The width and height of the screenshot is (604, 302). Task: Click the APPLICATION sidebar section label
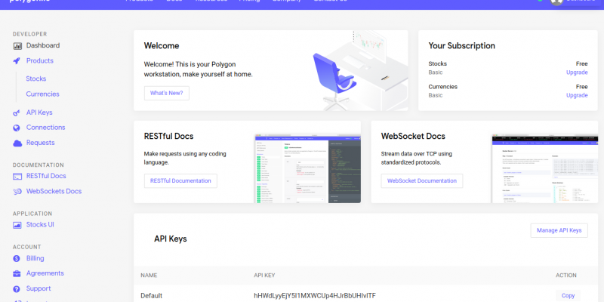tap(32, 214)
